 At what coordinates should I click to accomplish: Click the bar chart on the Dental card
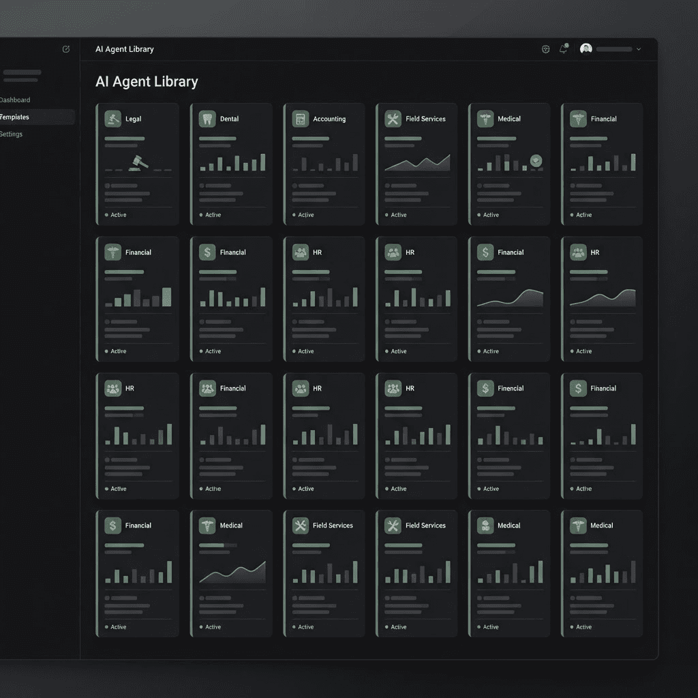[232, 162]
